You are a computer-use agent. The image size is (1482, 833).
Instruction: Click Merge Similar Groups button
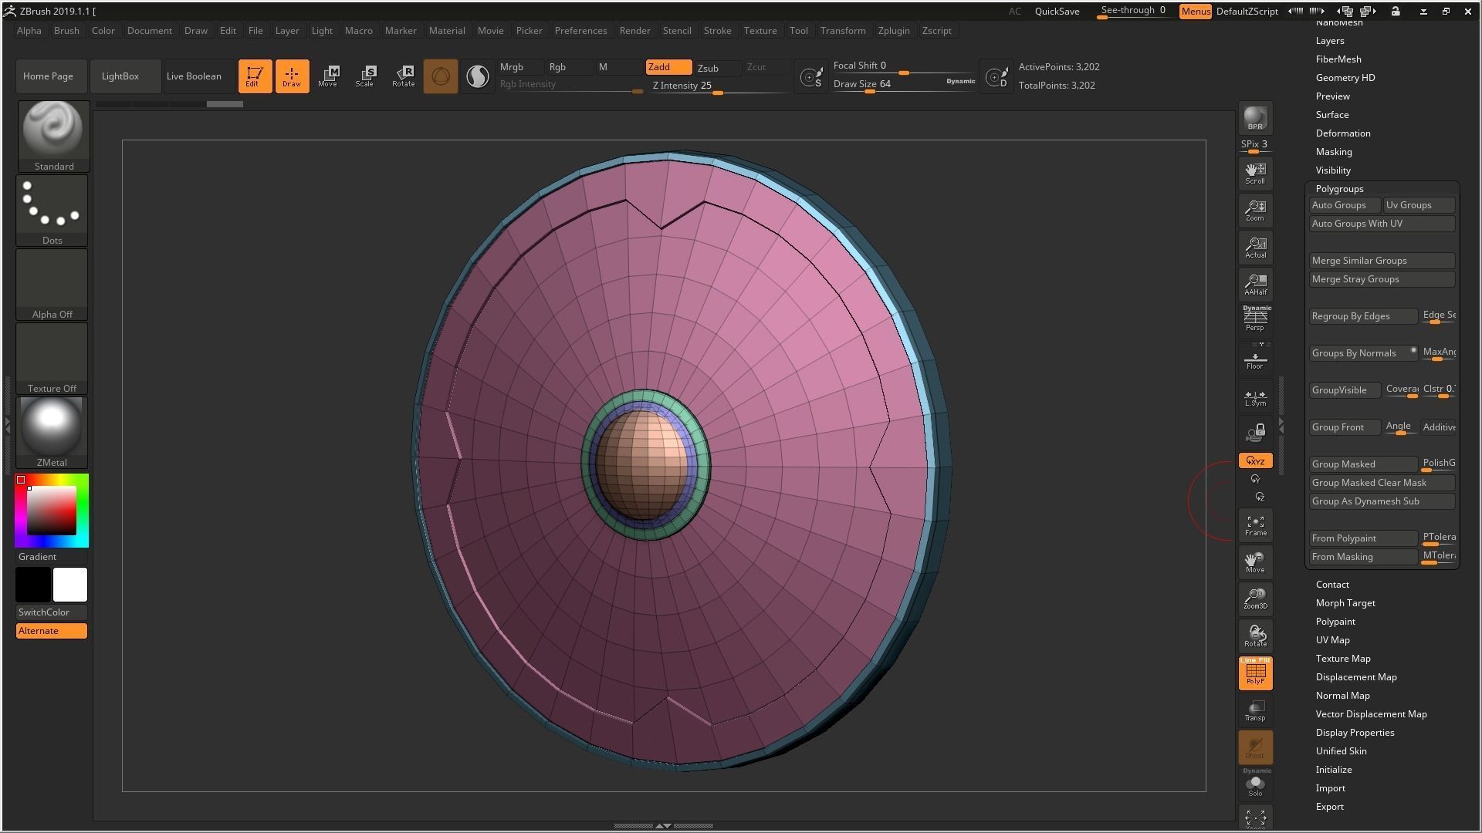[x=1382, y=261]
